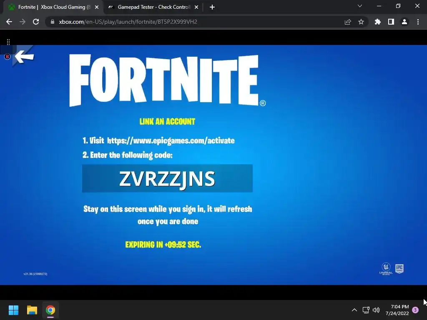The image size is (427, 320).
Task: Click the 'Stay on this screen' instruction text
Action: click(168, 215)
